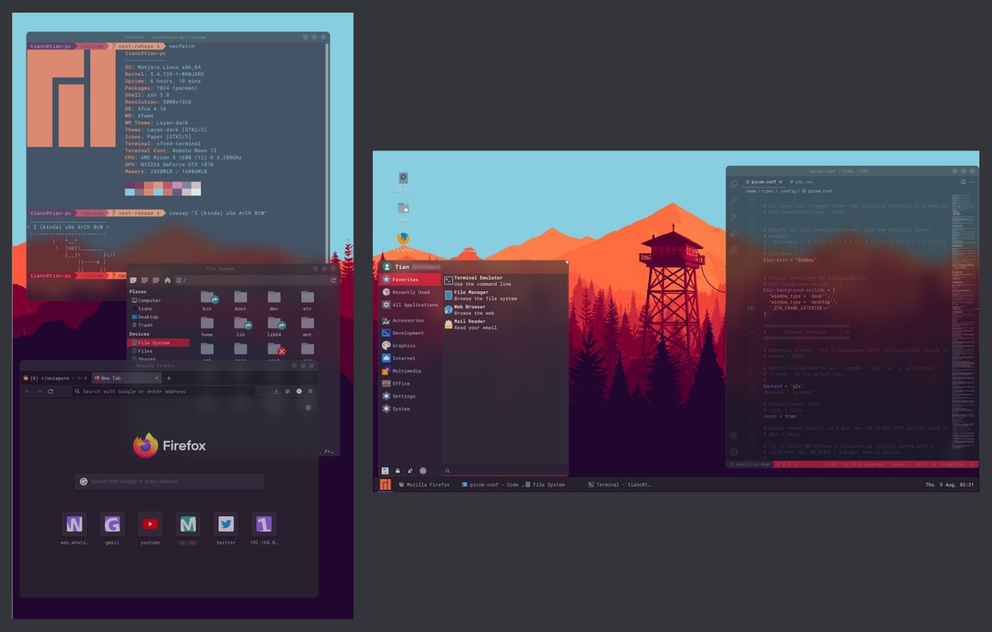Image resolution: width=992 pixels, height=632 pixels.
Task: Open the Accessories category in Whisker menu
Action: [410, 320]
